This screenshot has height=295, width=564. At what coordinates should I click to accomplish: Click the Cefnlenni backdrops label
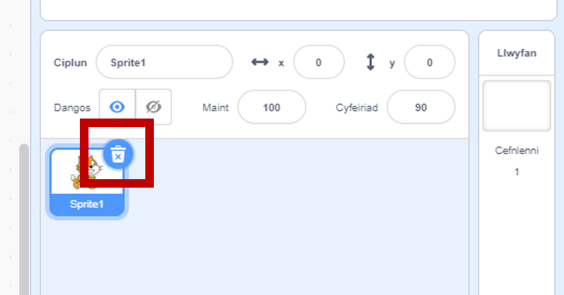click(x=516, y=151)
